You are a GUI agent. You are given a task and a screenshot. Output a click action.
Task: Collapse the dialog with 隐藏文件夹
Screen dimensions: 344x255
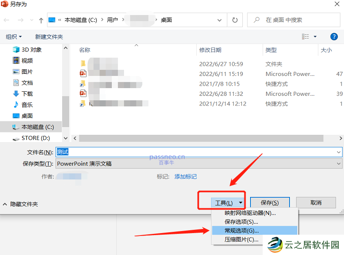click(x=25, y=204)
